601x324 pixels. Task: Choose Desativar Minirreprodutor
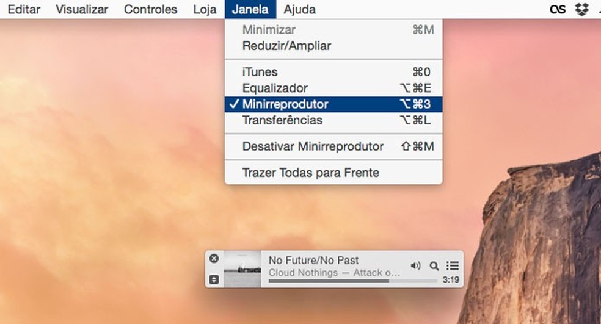333,146
